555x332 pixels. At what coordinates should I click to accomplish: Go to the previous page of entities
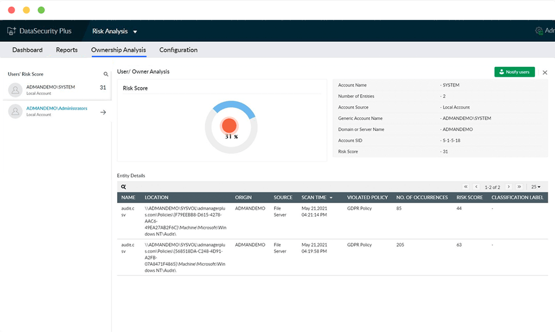(476, 187)
